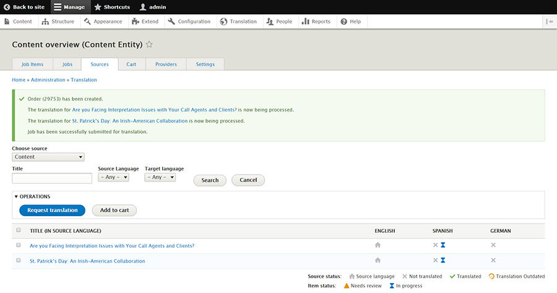Follow the Home breadcrumb link
The image size is (557, 293).
(x=19, y=80)
